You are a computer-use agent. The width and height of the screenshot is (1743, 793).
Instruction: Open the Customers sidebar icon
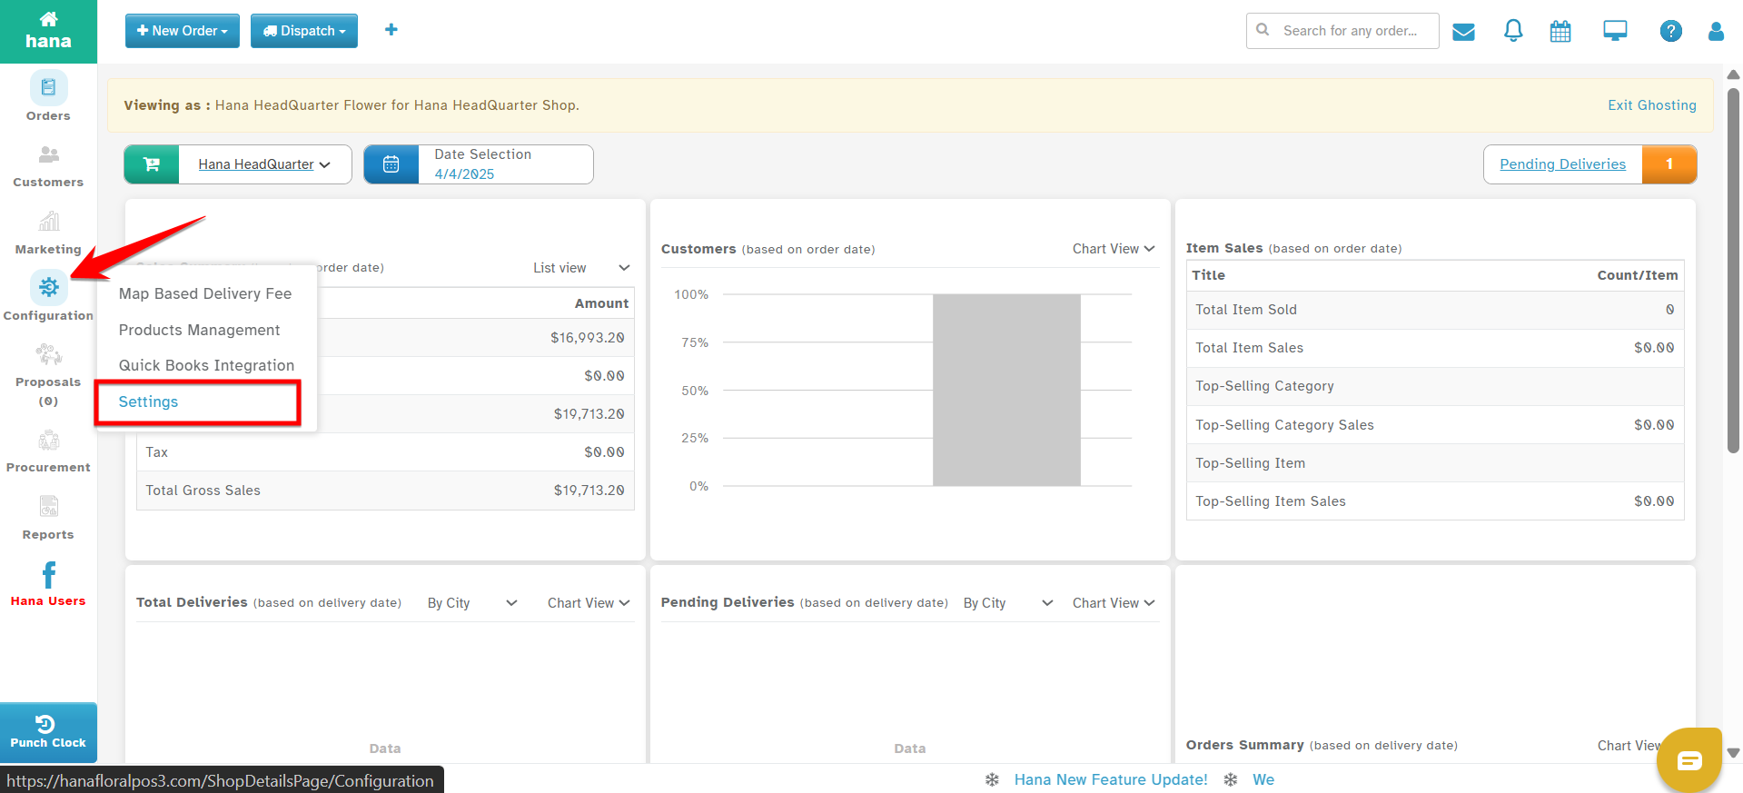pyautogui.click(x=48, y=154)
